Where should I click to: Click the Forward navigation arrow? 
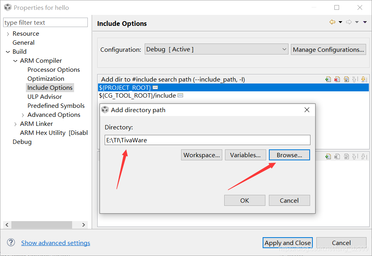pyautogui.click(x=349, y=22)
